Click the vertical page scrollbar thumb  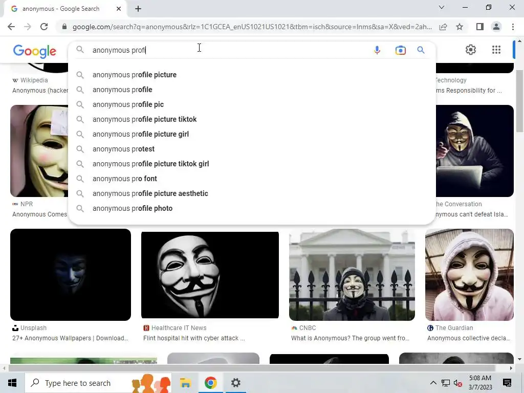[x=519, y=101]
